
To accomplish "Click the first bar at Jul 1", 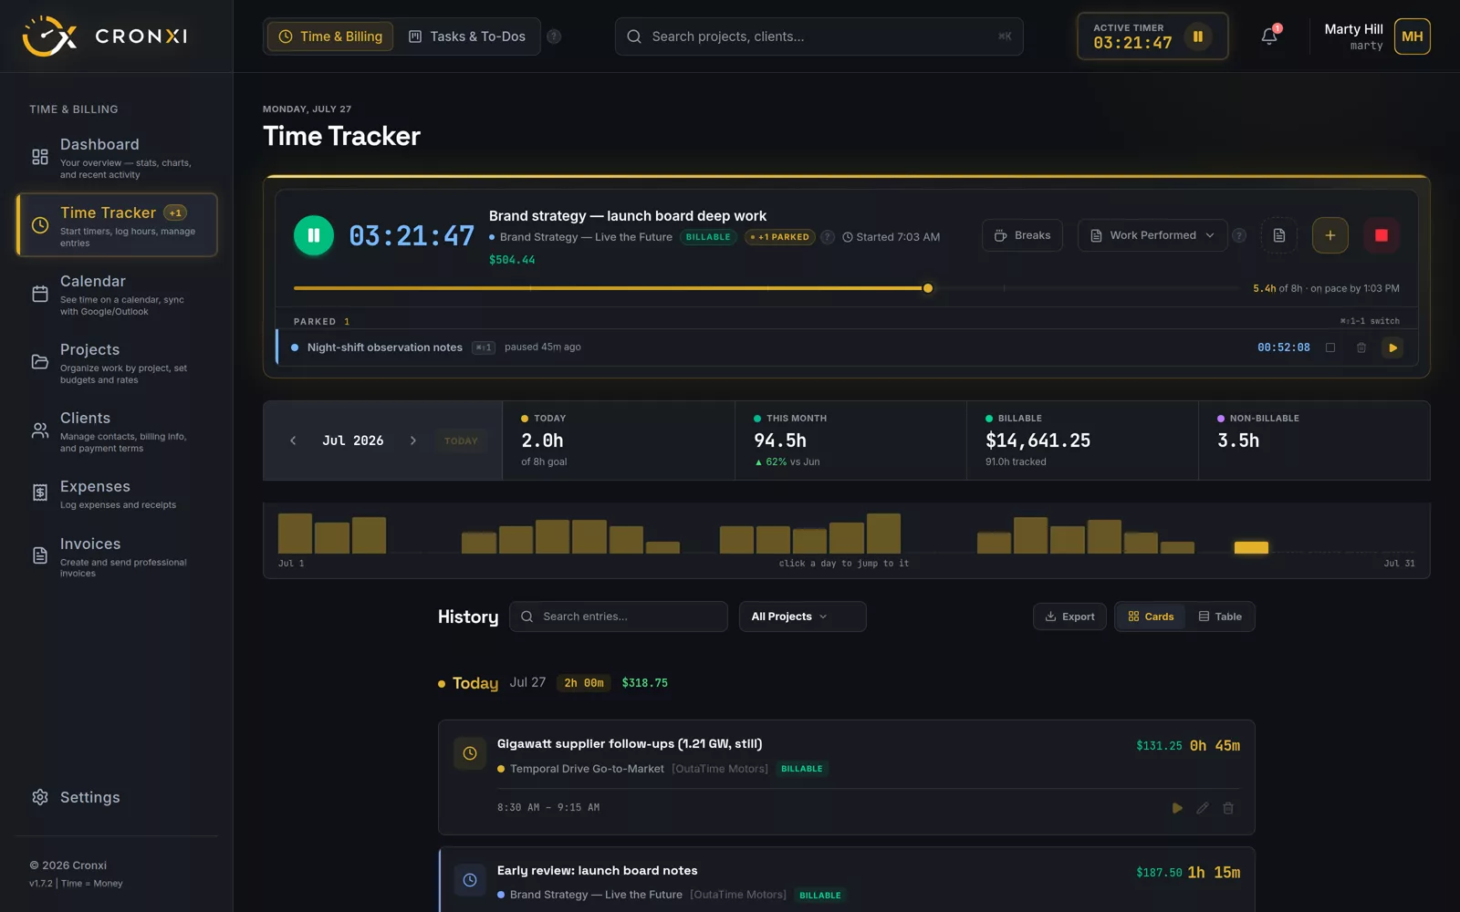I will [295, 534].
